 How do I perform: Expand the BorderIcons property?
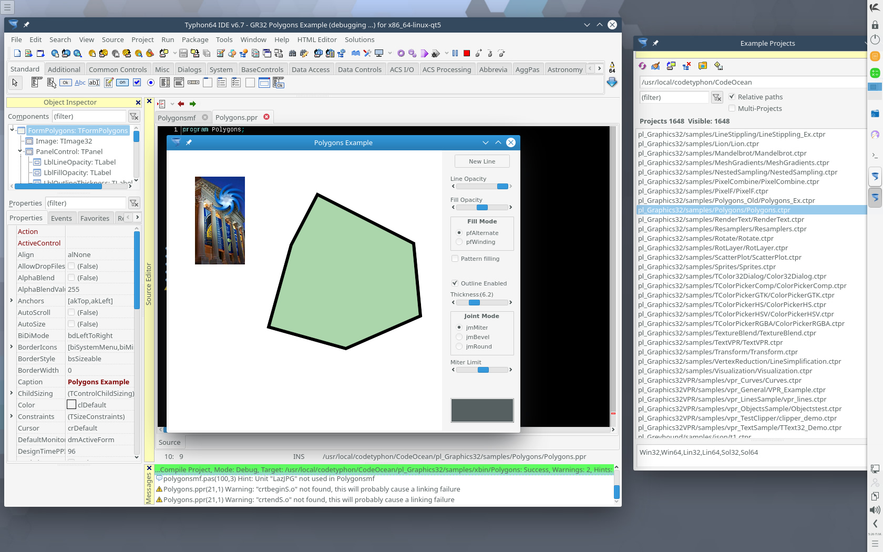[x=12, y=347]
